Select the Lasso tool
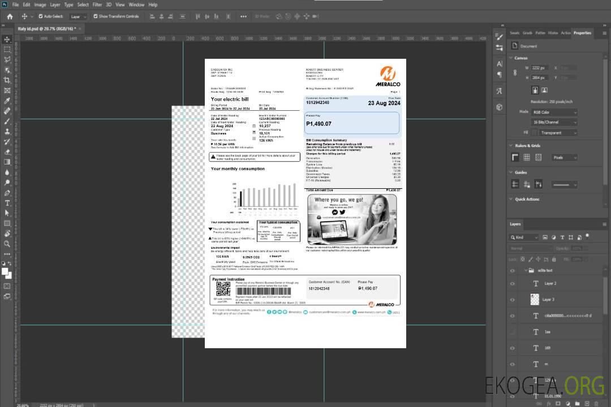This screenshot has width=611, height=407. 7,59
